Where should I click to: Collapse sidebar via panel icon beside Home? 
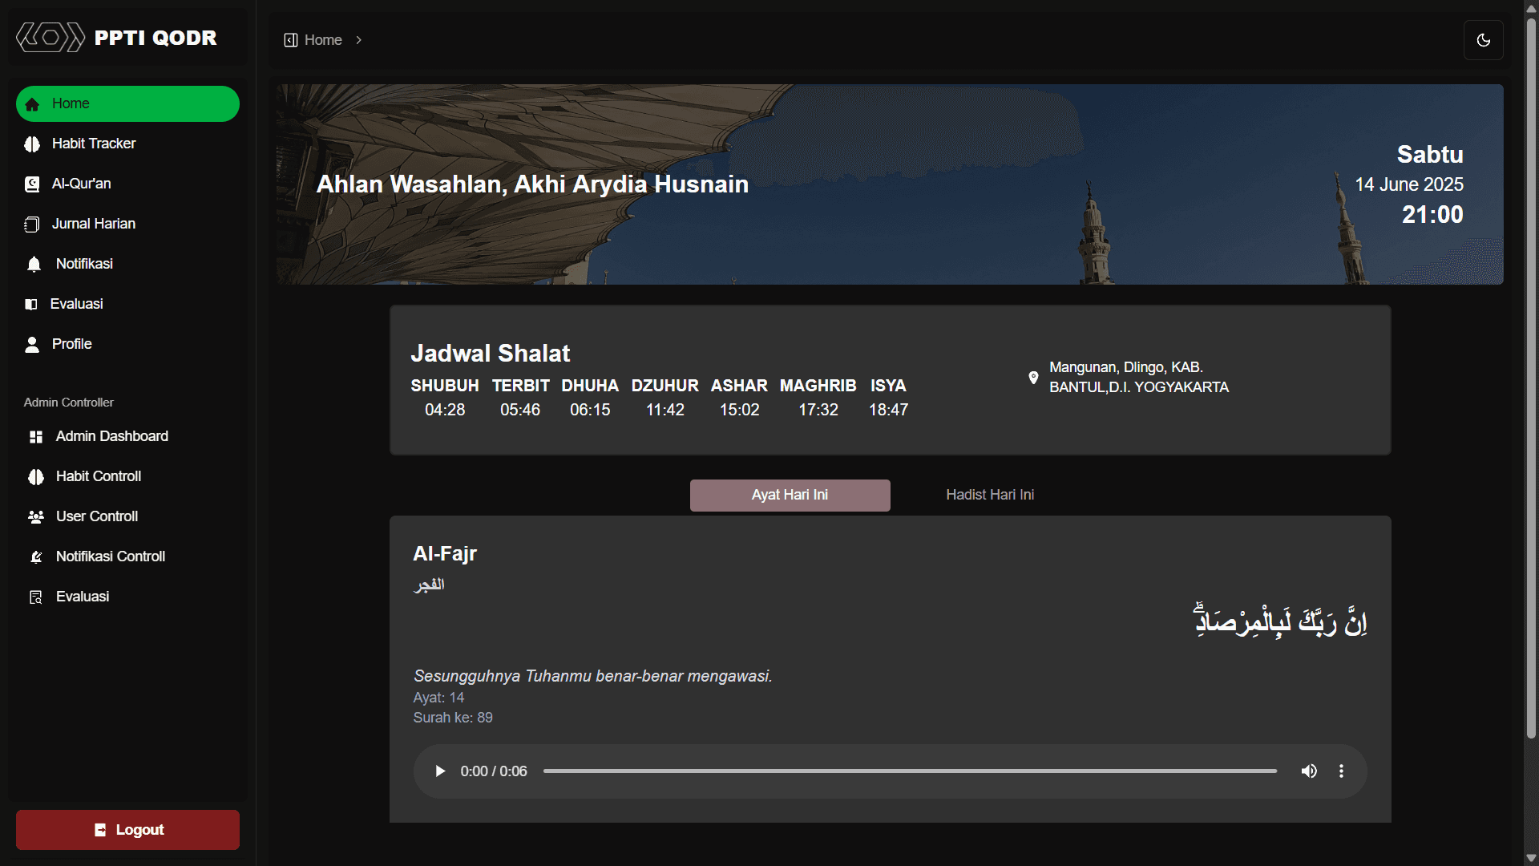point(291,40)
